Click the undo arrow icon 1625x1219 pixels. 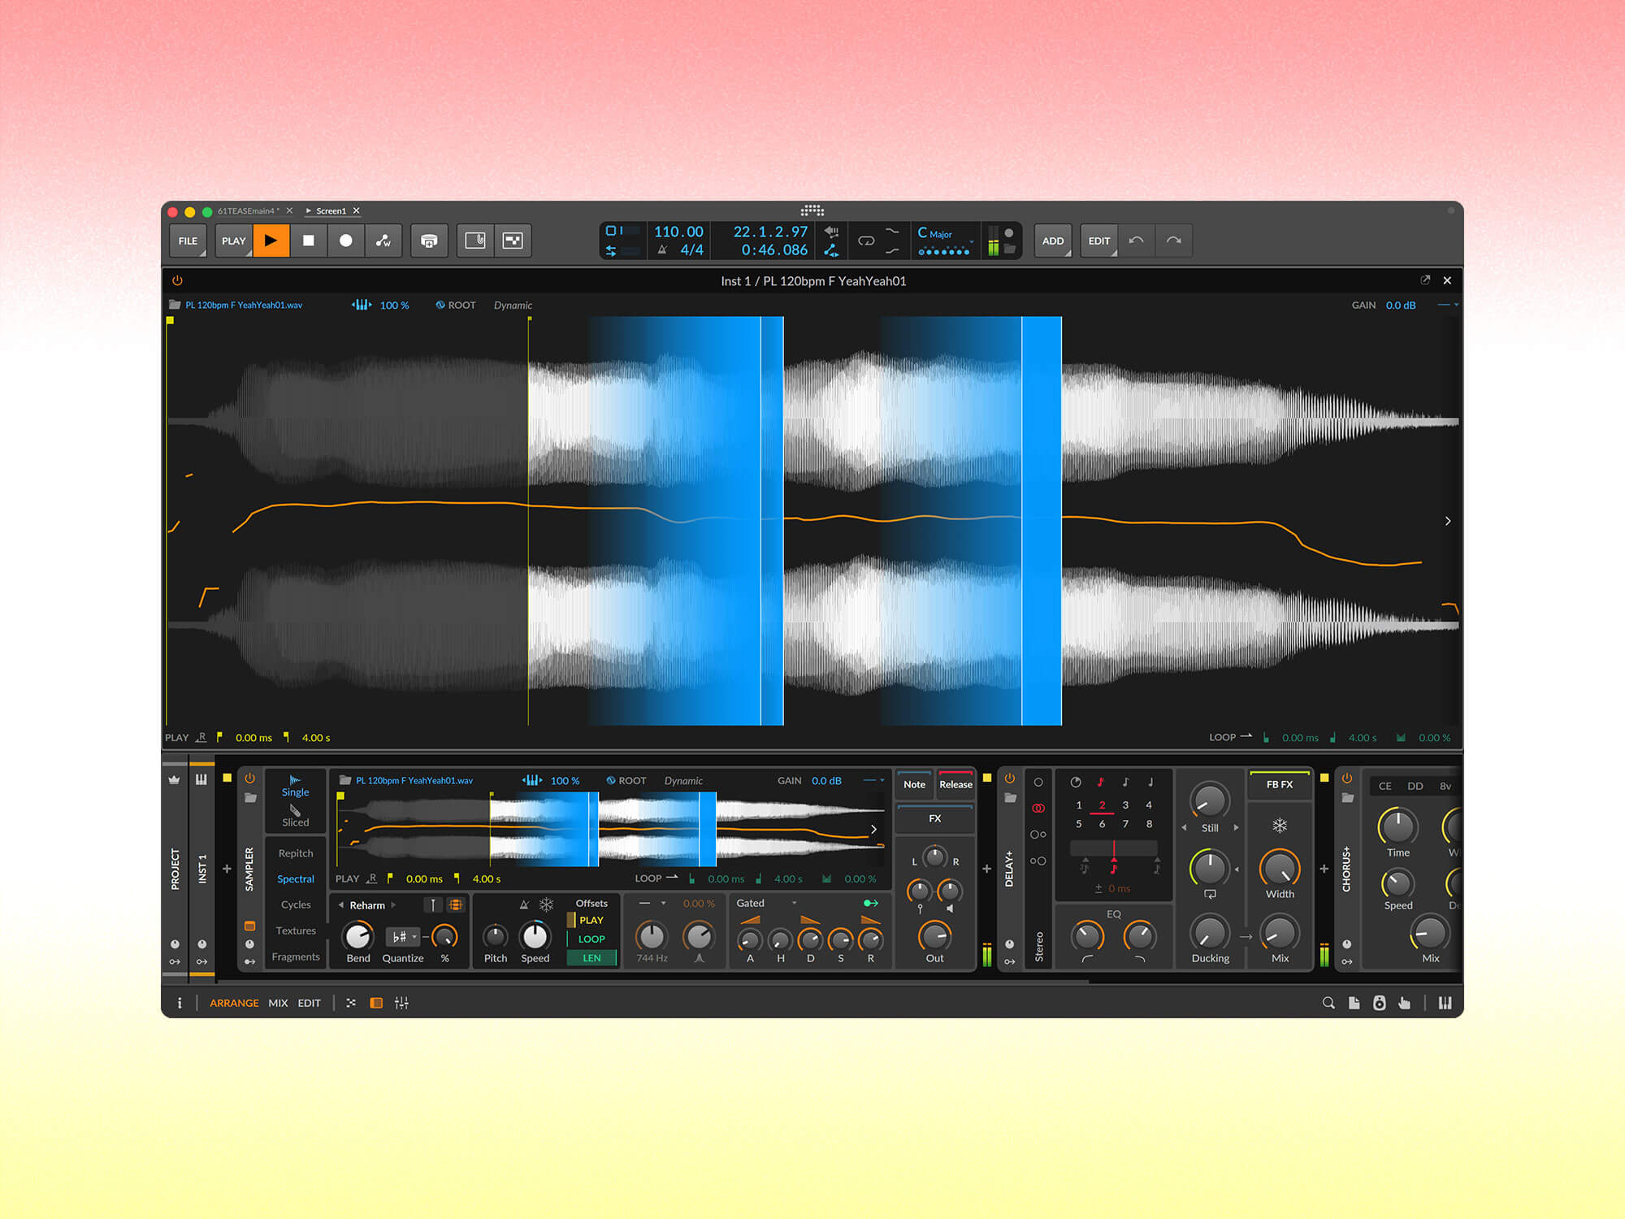tap(1137, 241)
